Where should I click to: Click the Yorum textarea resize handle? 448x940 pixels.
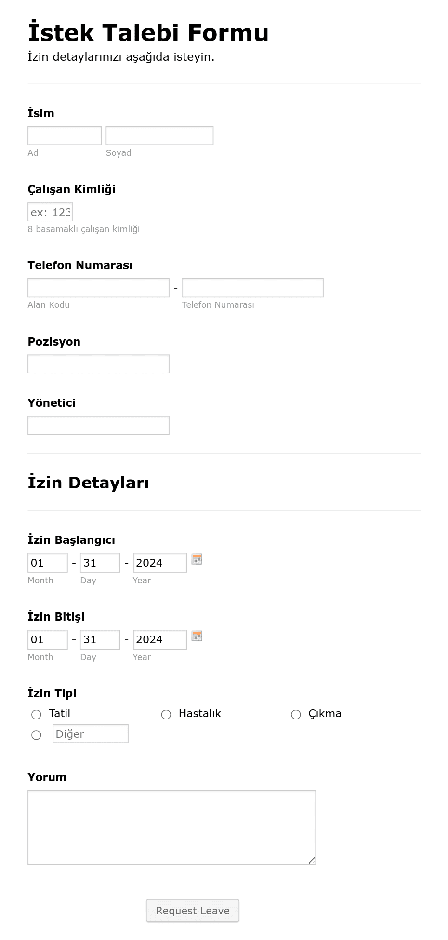tap(312, 860)
